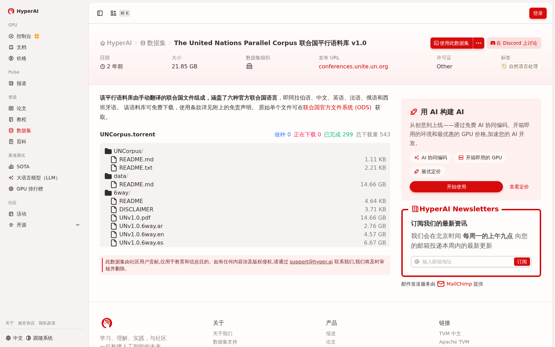
Task: Open 活动 in community section
Action: 44,214
